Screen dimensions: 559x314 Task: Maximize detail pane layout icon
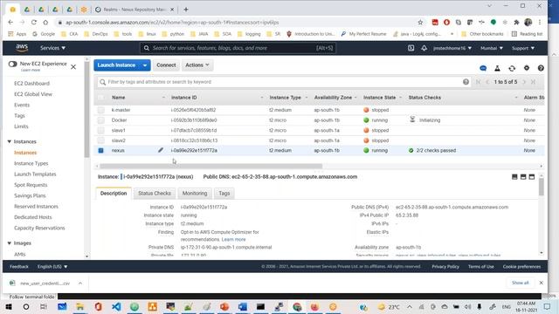[x=532, y=176]
